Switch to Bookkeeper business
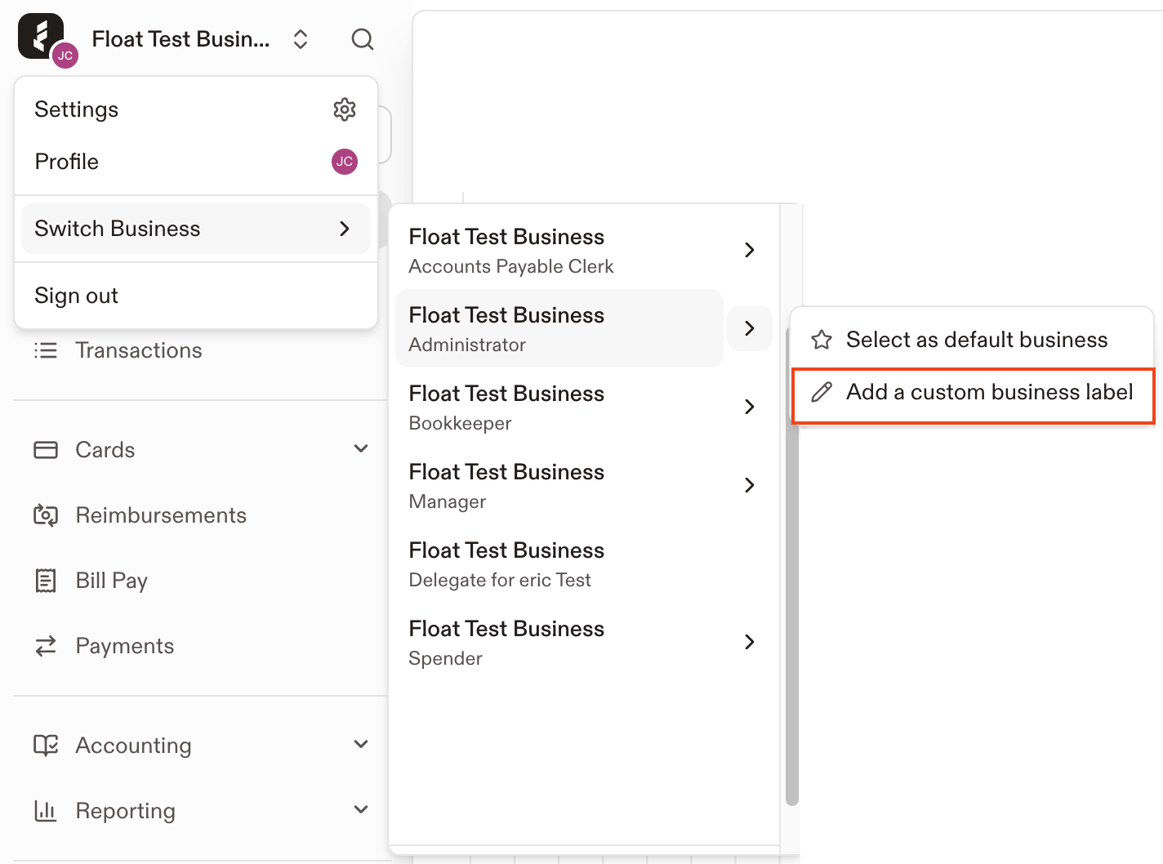 [x=559, y=407]
